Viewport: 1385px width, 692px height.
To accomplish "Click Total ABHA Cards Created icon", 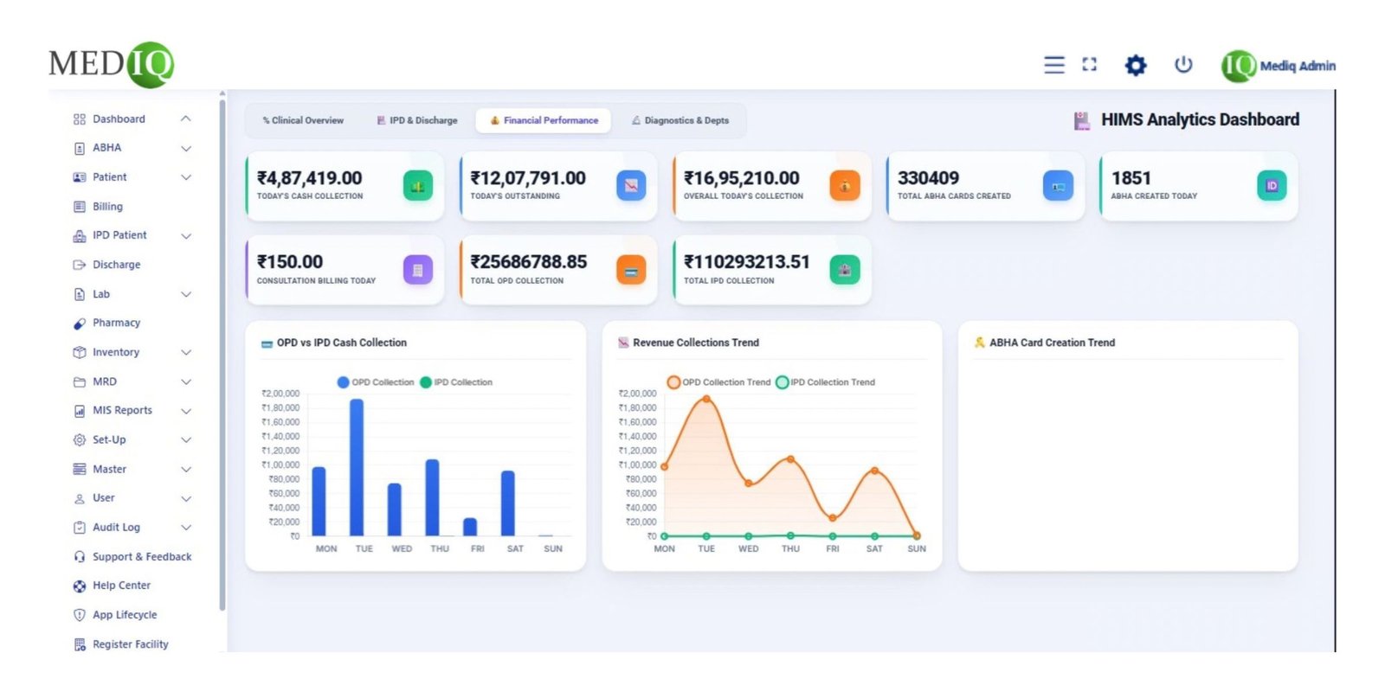I will (1058, 185).
